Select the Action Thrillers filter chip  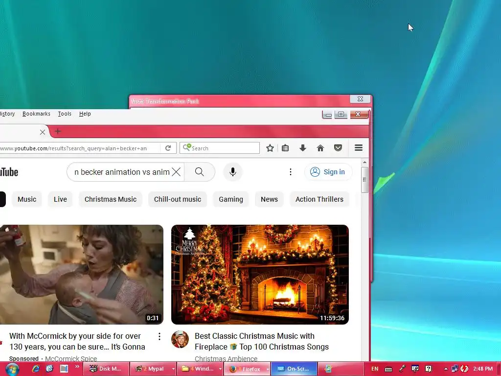coord(319,199)
